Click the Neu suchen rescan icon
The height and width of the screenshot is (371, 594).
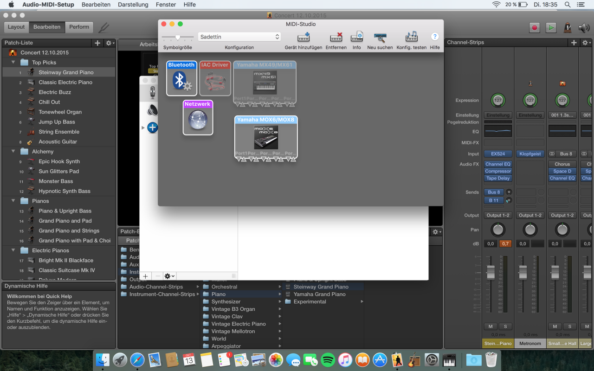[380, 37]
